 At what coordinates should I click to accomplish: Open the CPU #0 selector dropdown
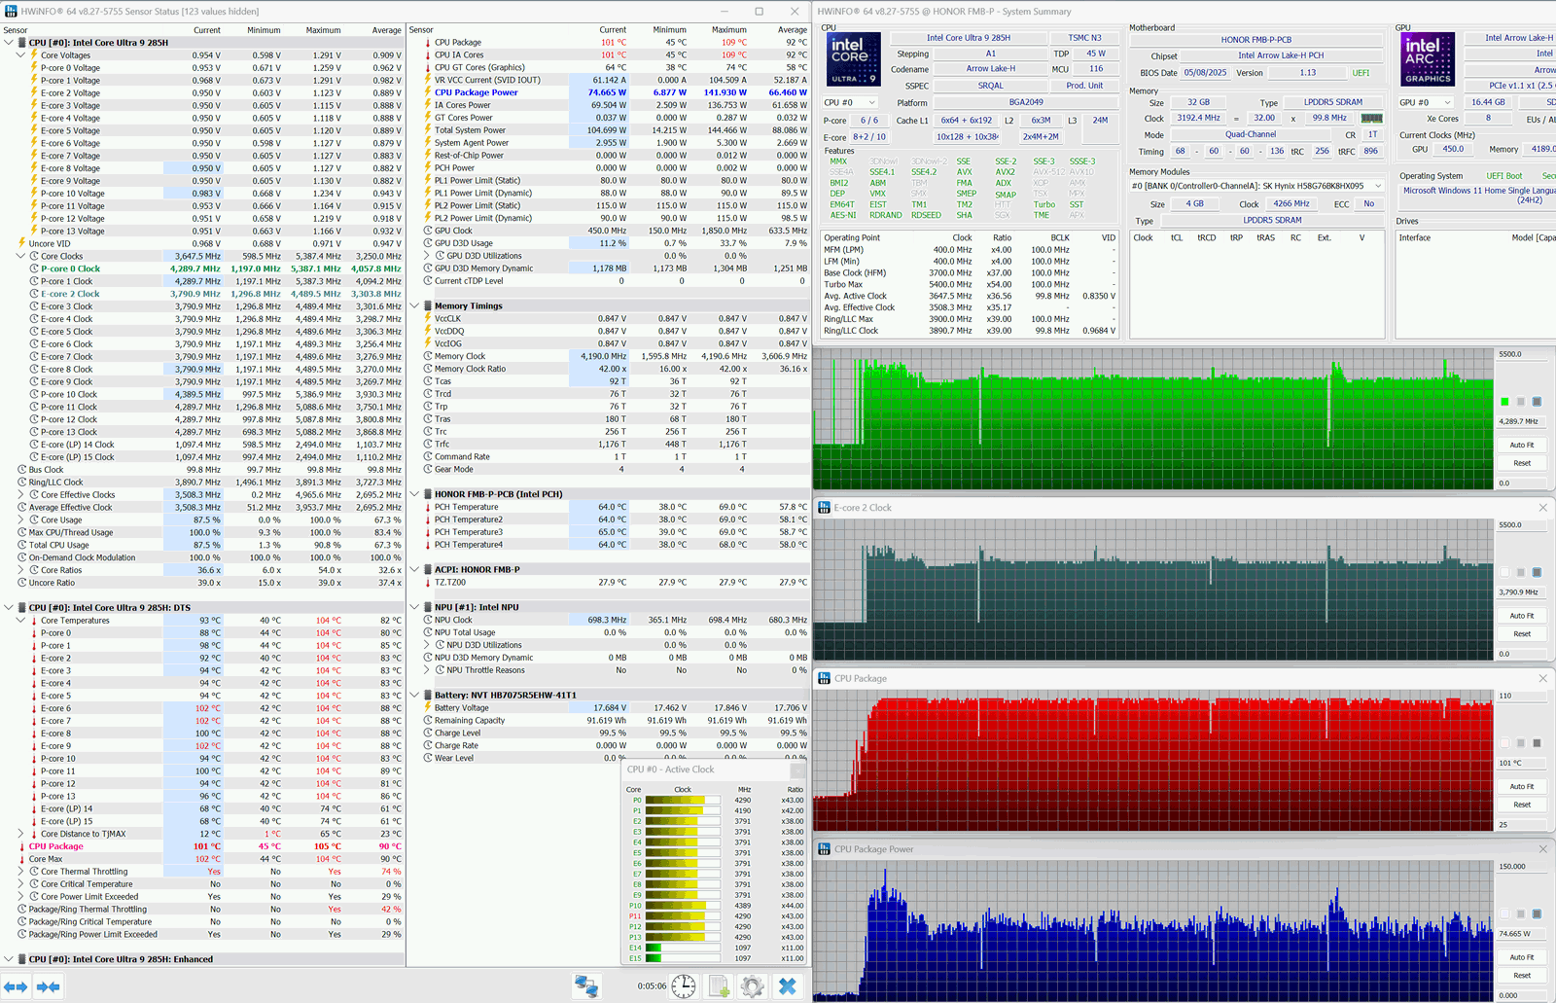click(850, 102)
